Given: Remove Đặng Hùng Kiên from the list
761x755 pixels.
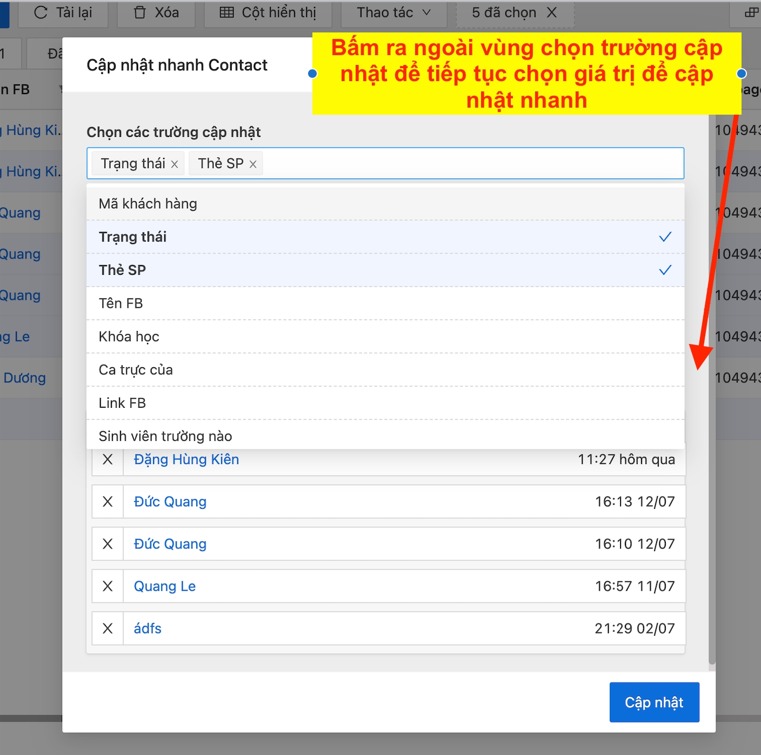Looking at the screenshot, I should [x=108, y=460].
